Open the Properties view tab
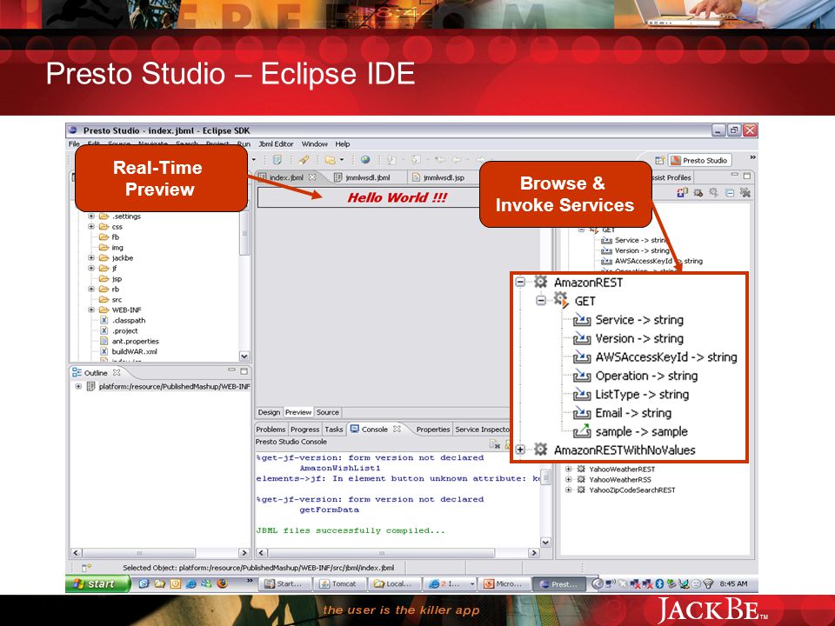835x626 pixels. [433, 430]
